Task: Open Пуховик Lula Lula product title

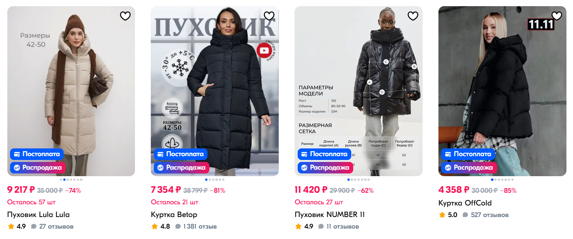Action: (x=39, y=215)
